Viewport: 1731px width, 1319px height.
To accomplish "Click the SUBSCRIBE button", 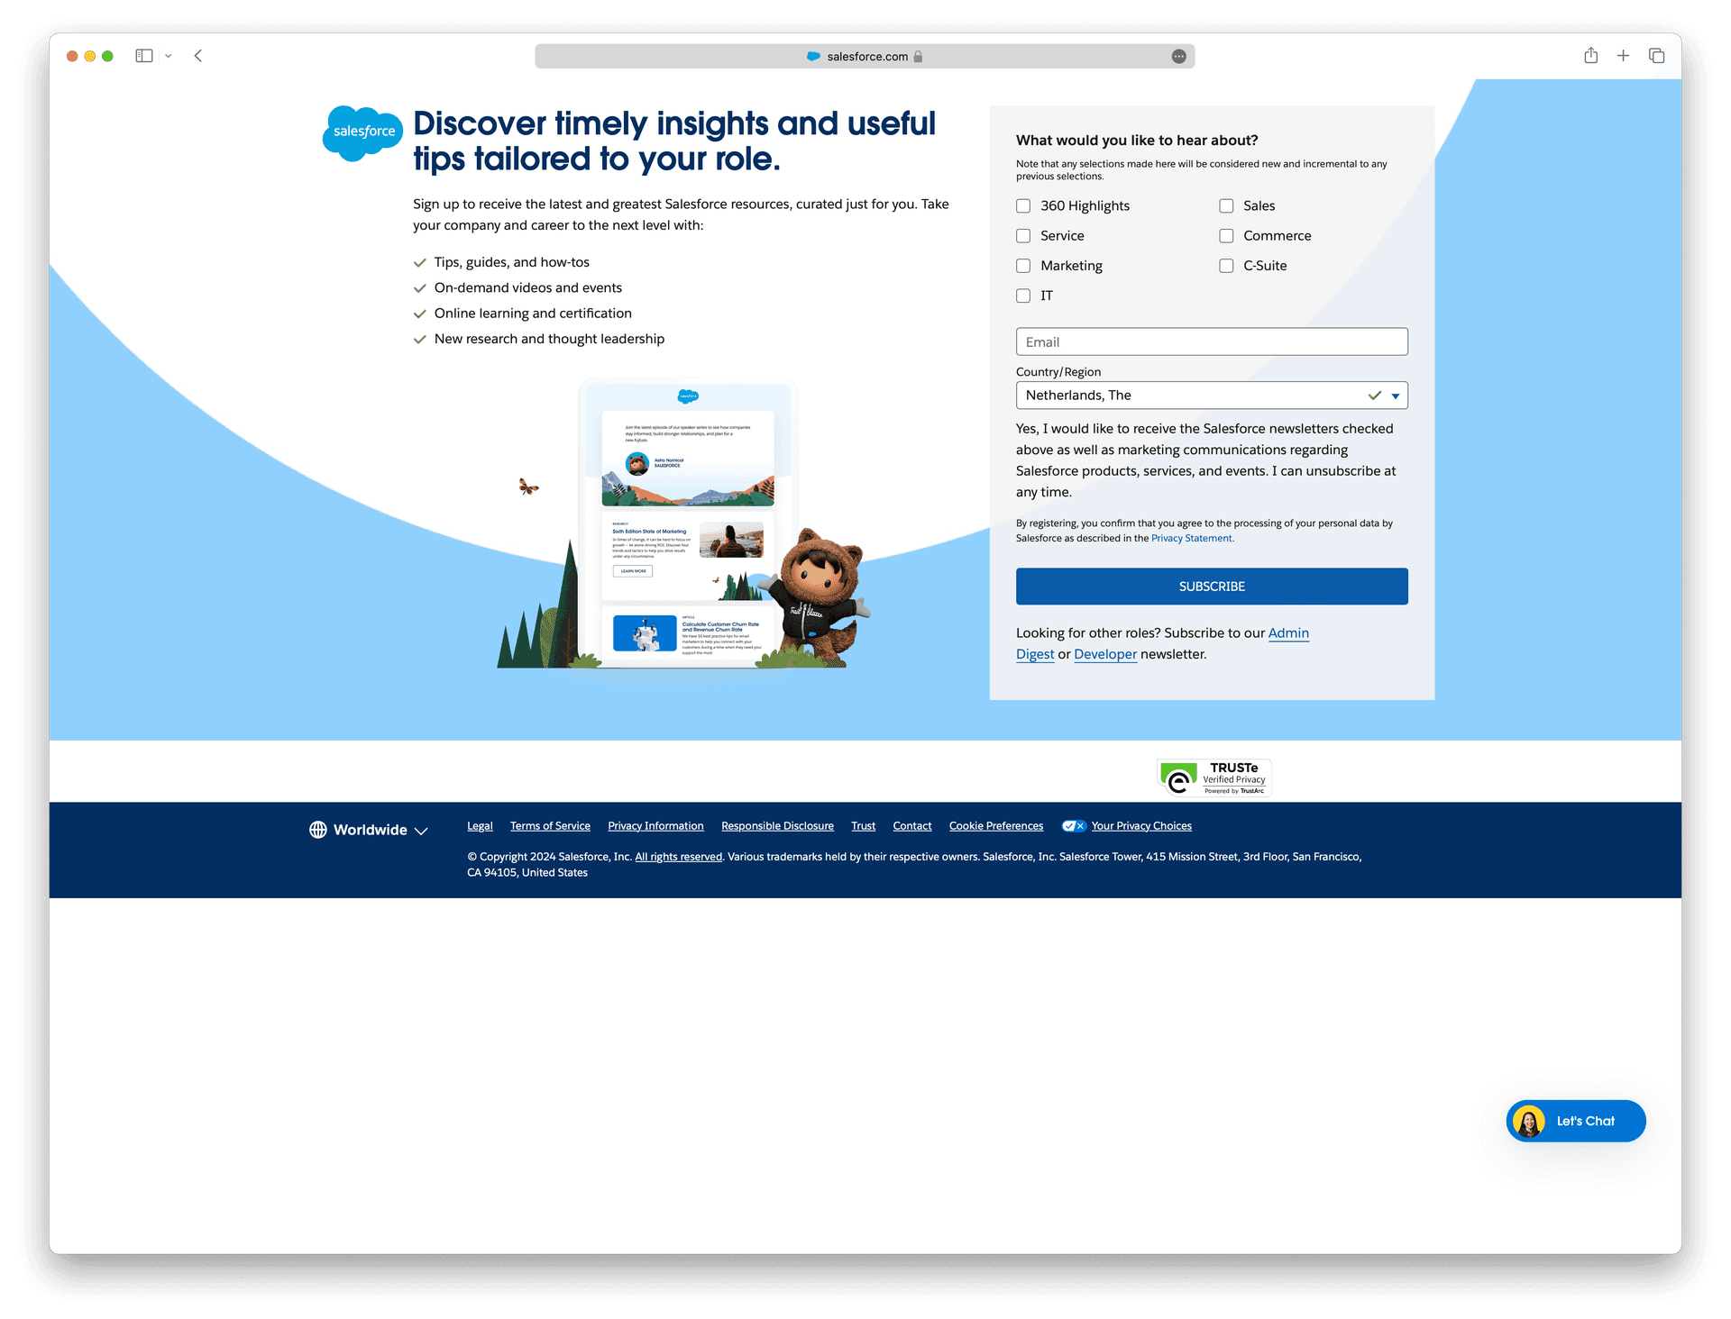I will pos(1212,586).
